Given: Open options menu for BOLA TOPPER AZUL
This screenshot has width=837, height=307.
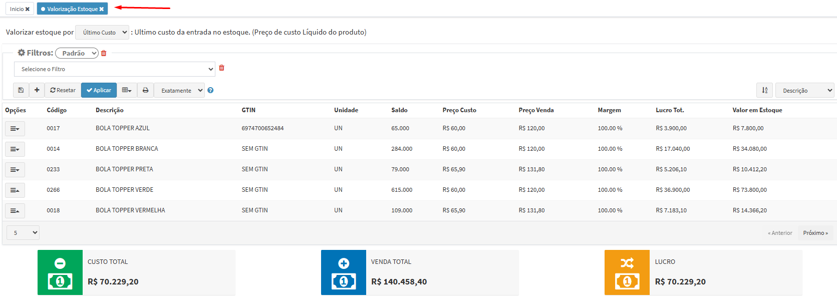Looking at the screenshot, I should pyautogui.click(x=15, y=129).
